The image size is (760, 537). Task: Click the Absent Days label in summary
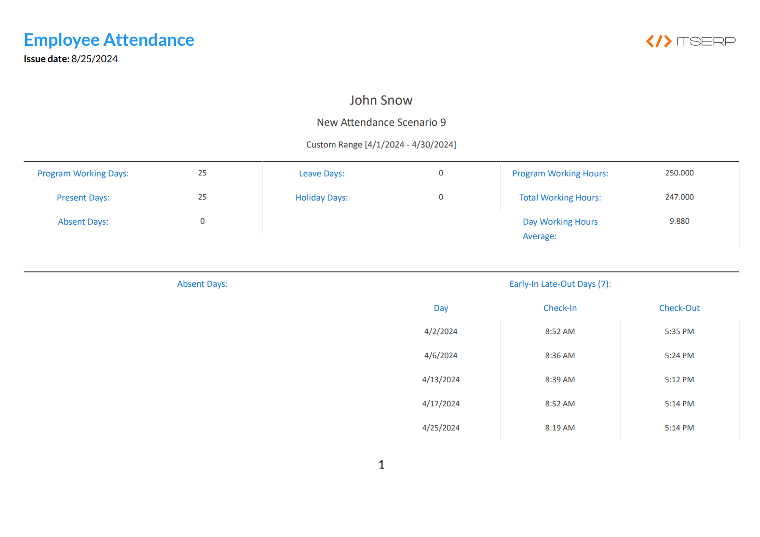coord(83,222)
